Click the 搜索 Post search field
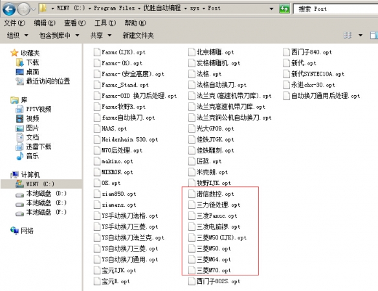The width and height of the screenshot is (378, 291). pos(335,9)
